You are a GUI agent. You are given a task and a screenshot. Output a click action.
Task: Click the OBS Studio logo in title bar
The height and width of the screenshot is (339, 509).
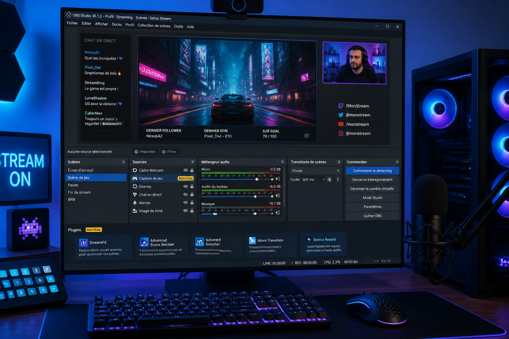[69, 15]
